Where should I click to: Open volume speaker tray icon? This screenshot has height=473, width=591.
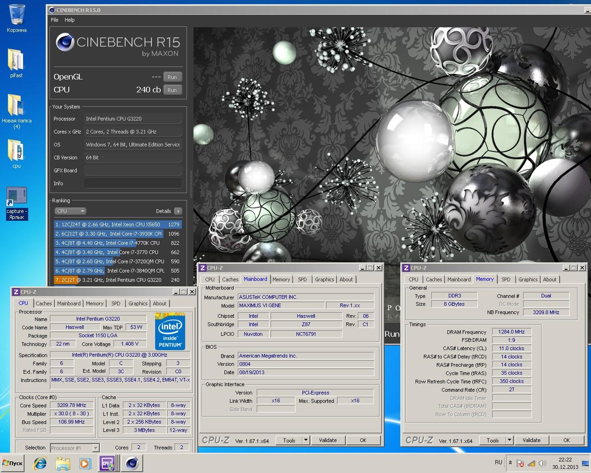point(543,463)
